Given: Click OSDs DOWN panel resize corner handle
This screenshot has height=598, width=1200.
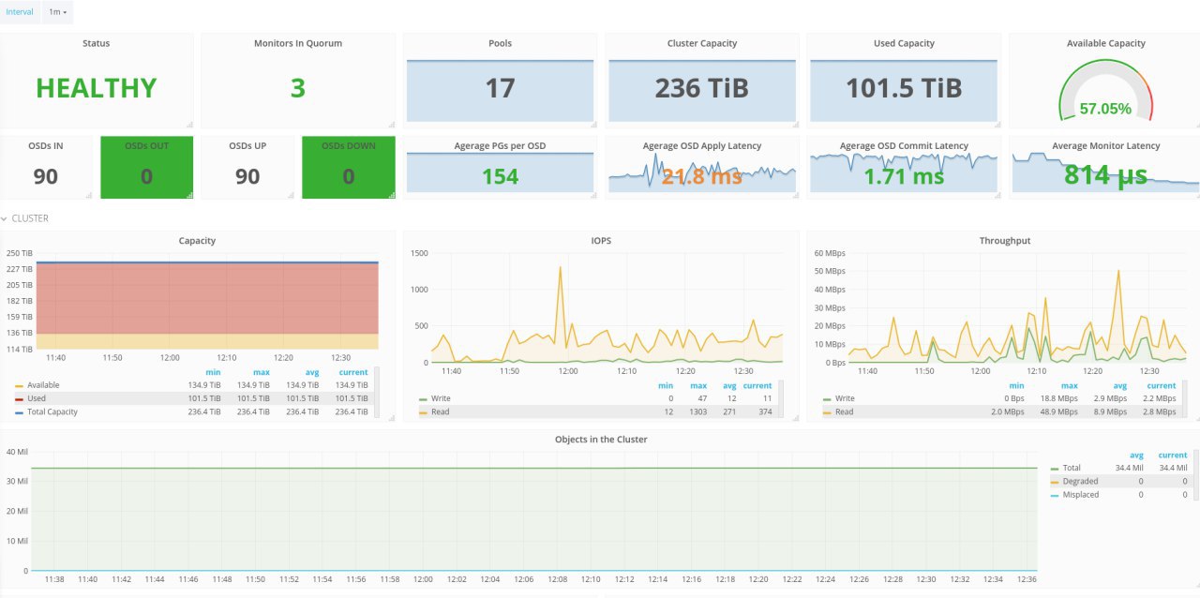Looking at the screenshot, I should tap(391, 194).
